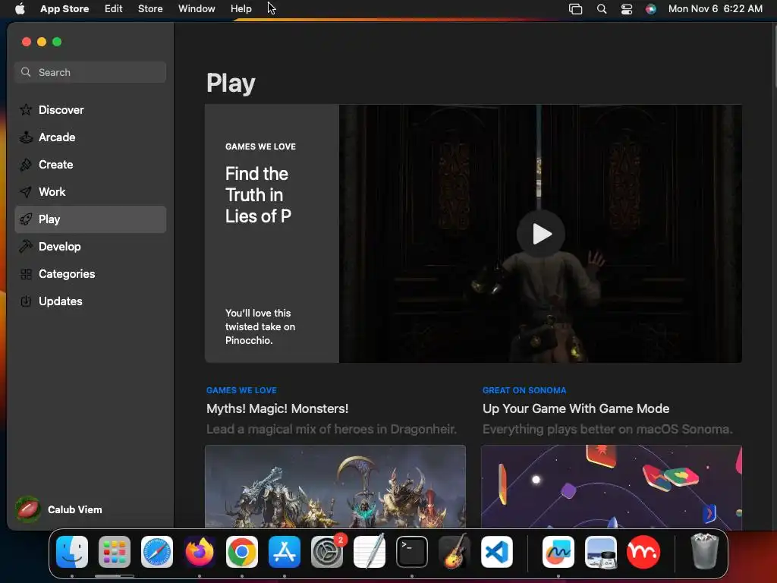
Task: Click the date and time in menu bar
Action: [x=715, y=8]
